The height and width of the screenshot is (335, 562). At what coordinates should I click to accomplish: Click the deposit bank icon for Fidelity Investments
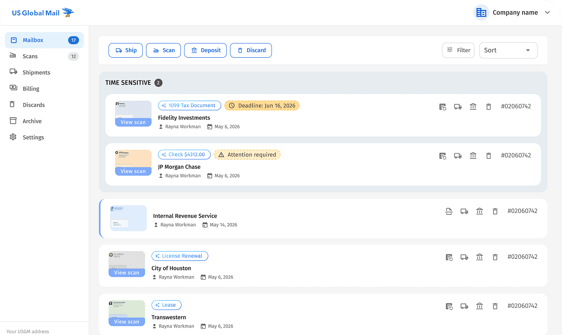tap(473, 107)
